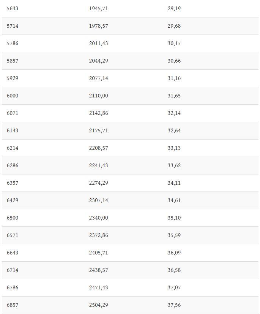The width and height of the screenshot is (260, 314).
Task: Select the cell showing 2372,86
Action: (98, 235)
